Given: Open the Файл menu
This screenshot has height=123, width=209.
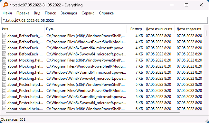Looking at the screenshot, I should coord(7,13).
